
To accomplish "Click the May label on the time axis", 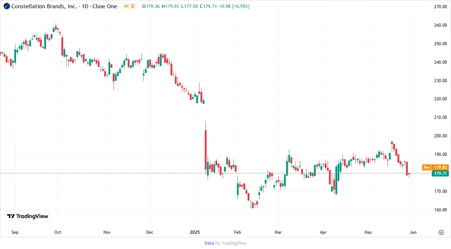I will tap(368, 232).
